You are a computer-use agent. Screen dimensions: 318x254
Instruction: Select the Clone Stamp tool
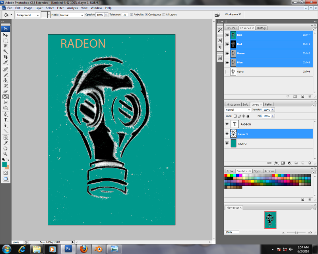pos(6,81)
